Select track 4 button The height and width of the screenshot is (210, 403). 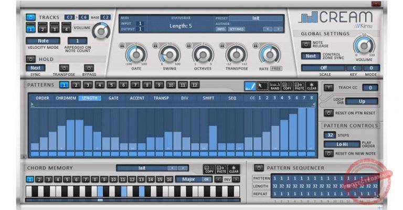pos(66,27)
